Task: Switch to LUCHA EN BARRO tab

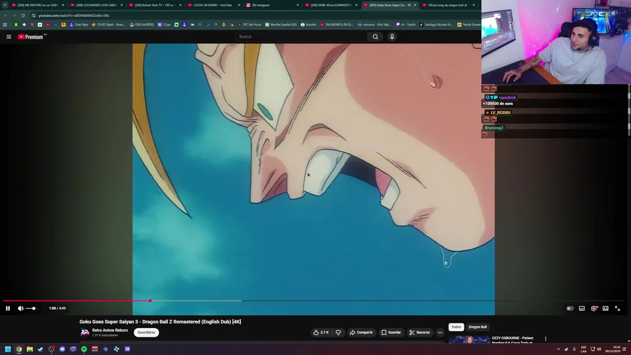Action: (213, 5)
